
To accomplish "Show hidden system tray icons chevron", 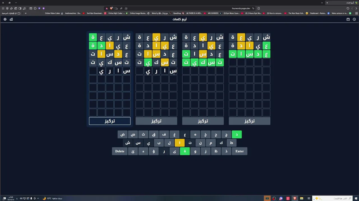I will (38, 198).
